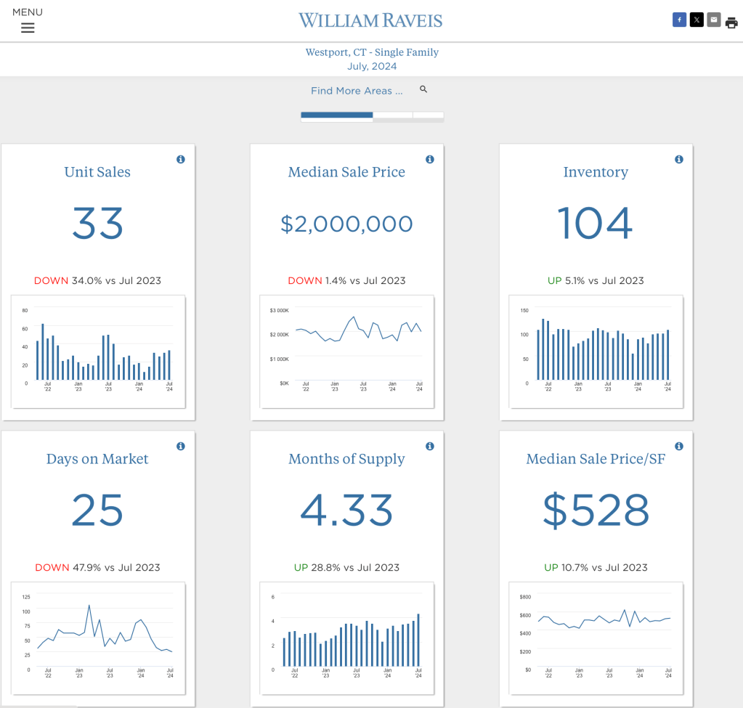Image resolution: width=743 pixels, height=708 pixels.
Task: Show Months of Supply info icon
Action: pyautogui.click(x=430, y=446)
